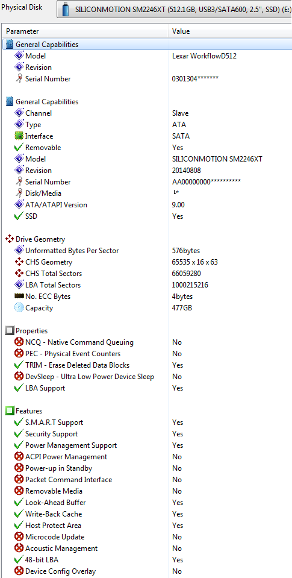Screen dimensions: 292x578
Task: Select the Lexar WorkflowD512 model value
Action: tap(204, 56)
